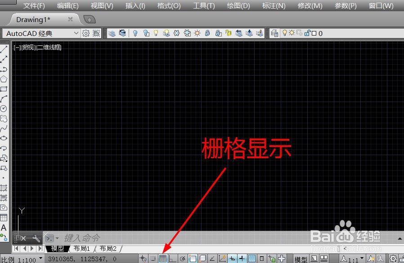Viewport: 404px width, 263px height.
Task: Select the Revision Cloud tool
Action: click(x=4, y=119)
